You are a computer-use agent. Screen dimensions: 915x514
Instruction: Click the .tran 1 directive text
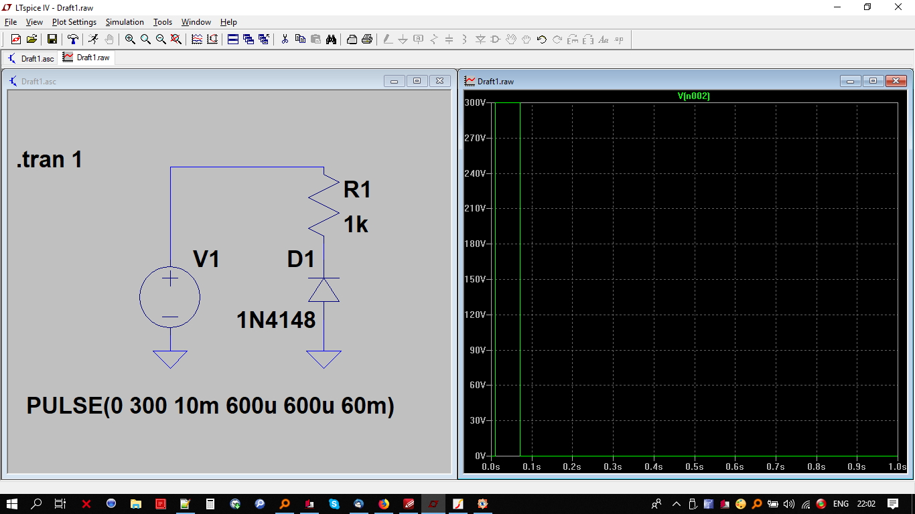50,160
